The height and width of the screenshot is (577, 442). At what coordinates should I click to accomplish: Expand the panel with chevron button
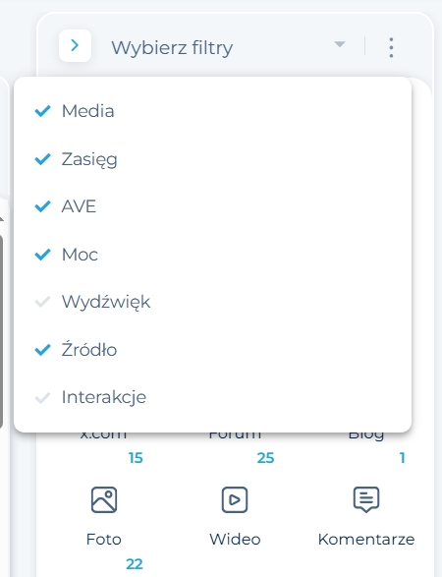[75, 45]
